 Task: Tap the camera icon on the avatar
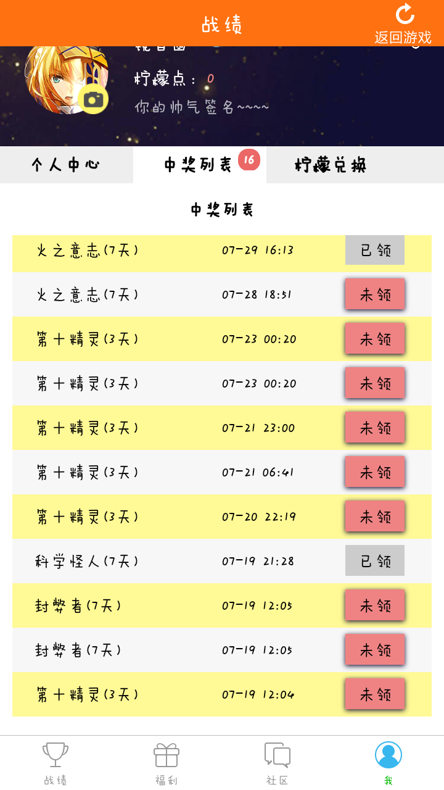point(93,99)
